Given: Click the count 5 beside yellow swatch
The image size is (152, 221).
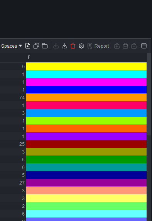Looking at the screenshot, I should click(23, 67).
